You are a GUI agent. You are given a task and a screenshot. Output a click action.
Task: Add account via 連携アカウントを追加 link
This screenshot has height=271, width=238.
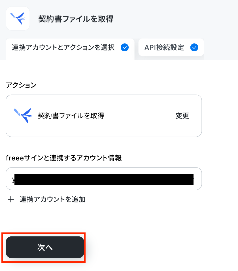pyautogui.click(x=46, y=199)
